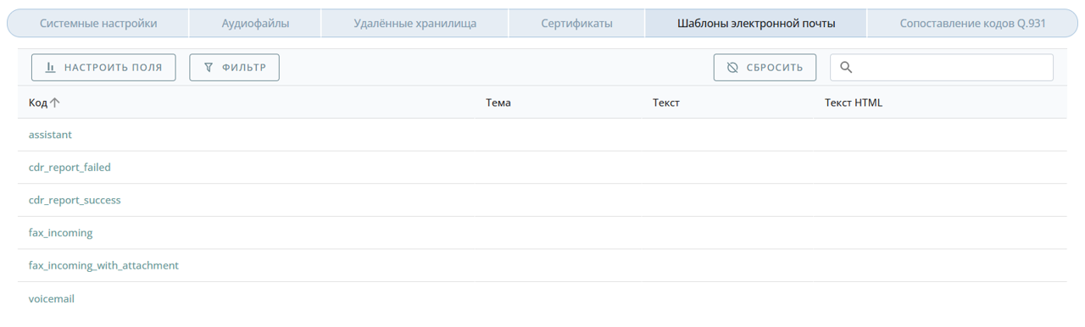Click the Настроить поля button
Screen dimensions: 1085x327
pos(103,68)
